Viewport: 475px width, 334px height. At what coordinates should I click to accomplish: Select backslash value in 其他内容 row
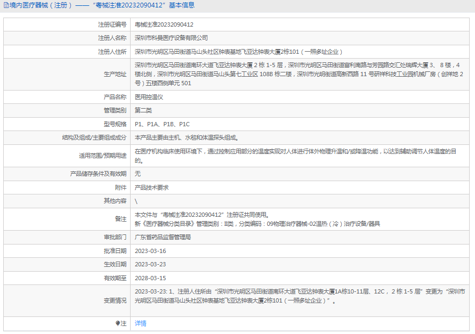pos(136,201)
